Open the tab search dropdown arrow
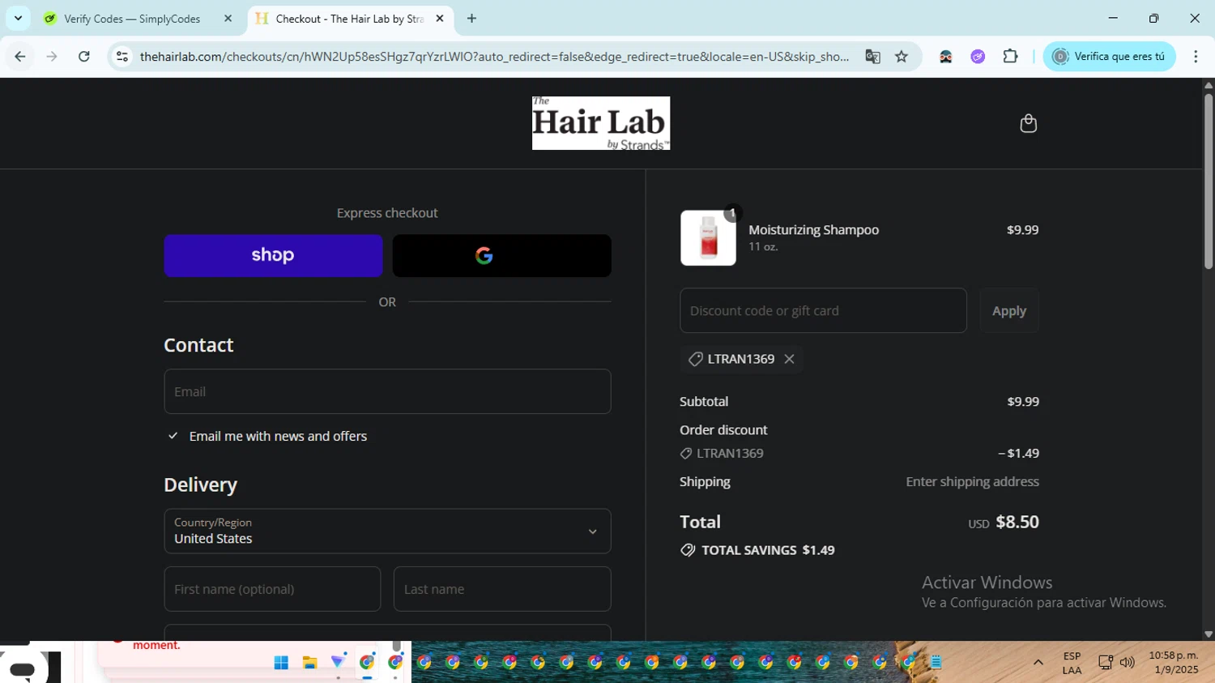Image resolution: width=1215 pixels, height=683 pixels. coord(18,18)
